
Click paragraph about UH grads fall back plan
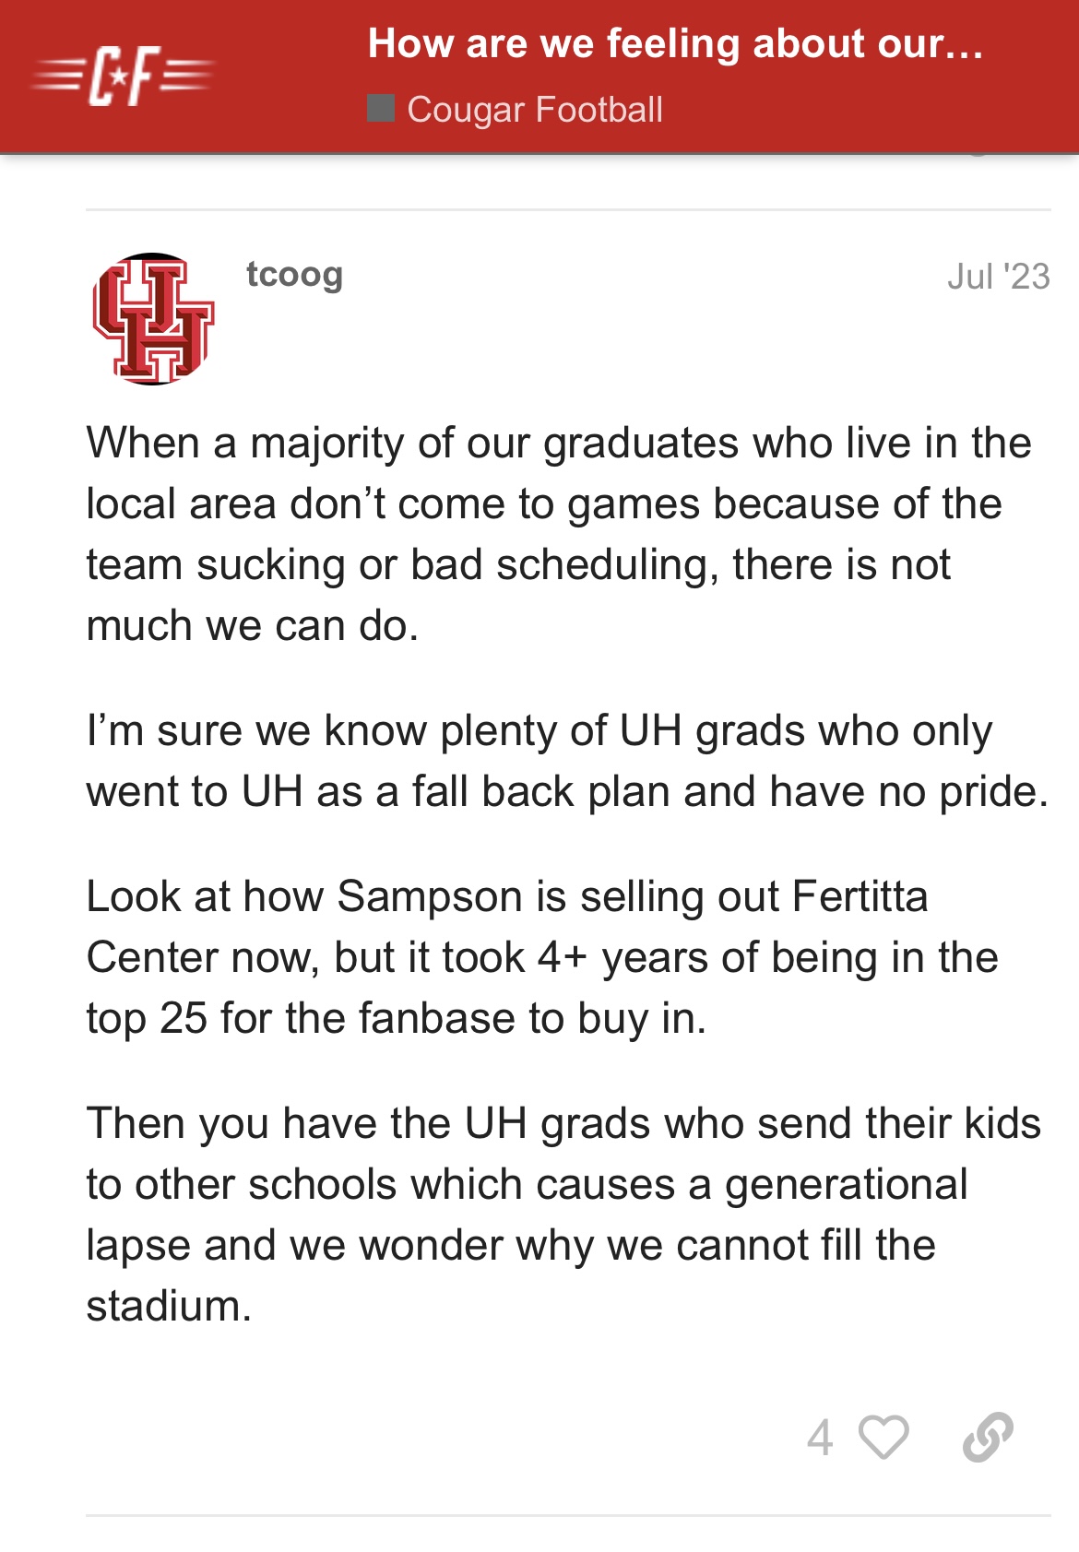(567, 761)
